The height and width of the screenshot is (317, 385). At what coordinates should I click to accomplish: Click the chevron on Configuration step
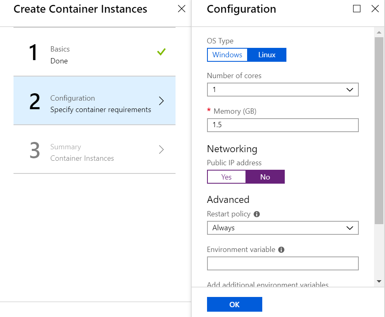(161, 101)
